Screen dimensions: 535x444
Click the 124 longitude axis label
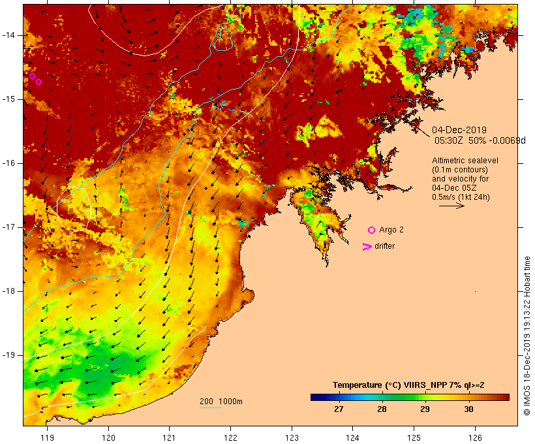[x=353, y=438]
